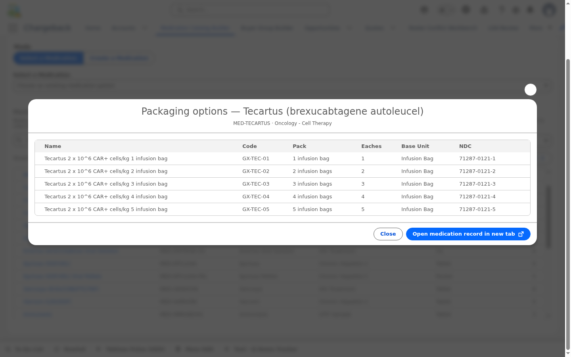
Task: Click the Close button in the packaging dialog
Action: 388,234
